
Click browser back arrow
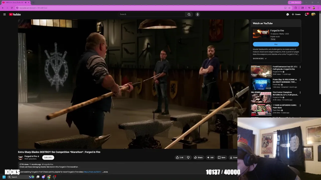[3, 8]
